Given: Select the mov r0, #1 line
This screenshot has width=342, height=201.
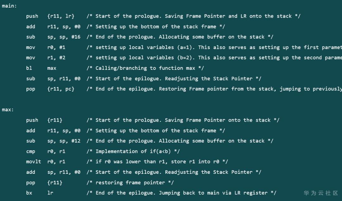Looking at the screenshot, I should (x=46, y=47).
